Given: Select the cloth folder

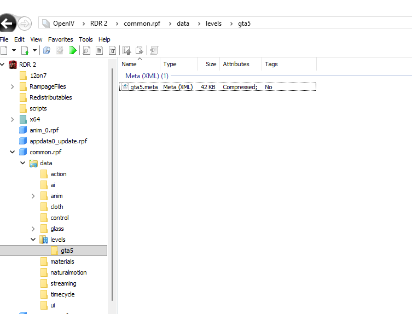Looking at the screenshot, I should 57,207.
